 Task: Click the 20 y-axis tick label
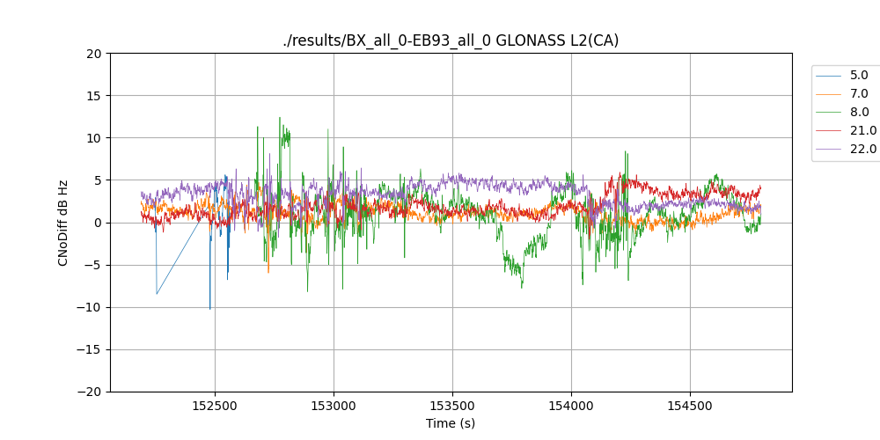(94, 54)
